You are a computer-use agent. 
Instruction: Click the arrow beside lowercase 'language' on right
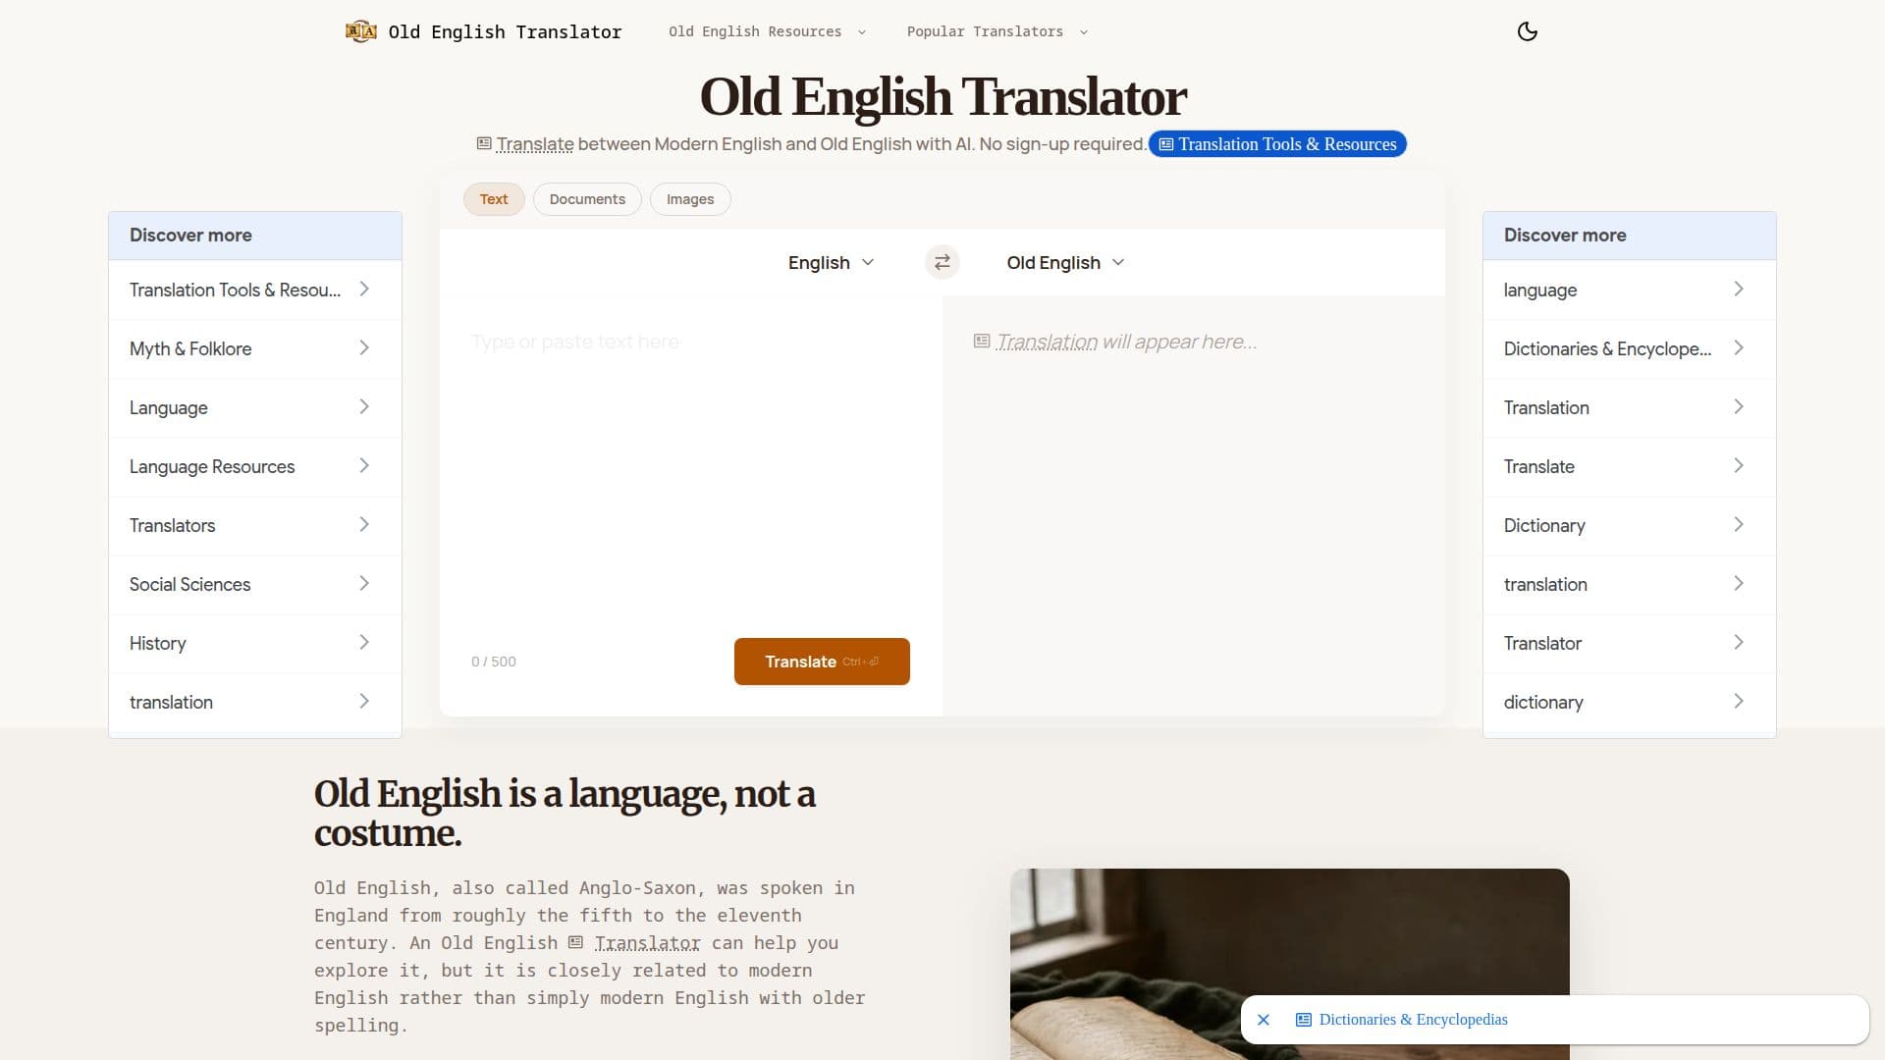pyautogui.click(x=1739, y=290)
